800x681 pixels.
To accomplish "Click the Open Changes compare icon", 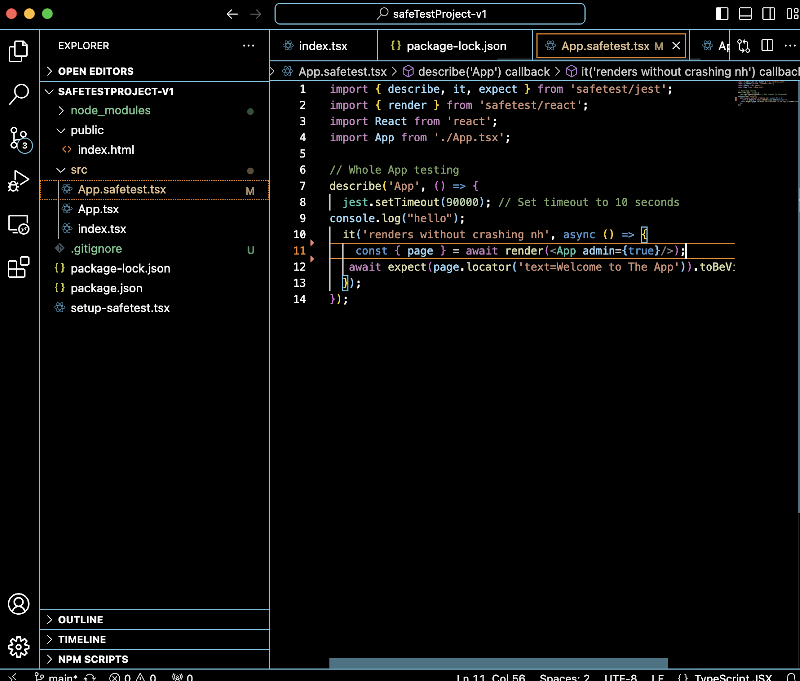I will [x=744, y=46].
